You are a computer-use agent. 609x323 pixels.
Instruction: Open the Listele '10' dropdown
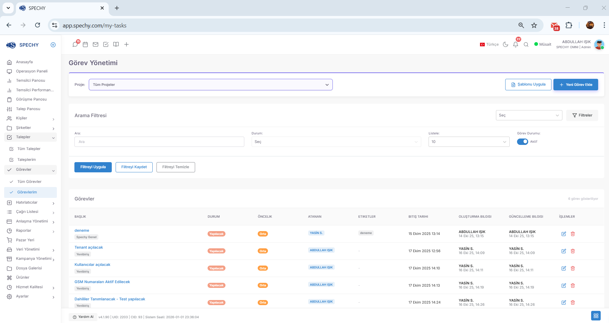[469, 142]
